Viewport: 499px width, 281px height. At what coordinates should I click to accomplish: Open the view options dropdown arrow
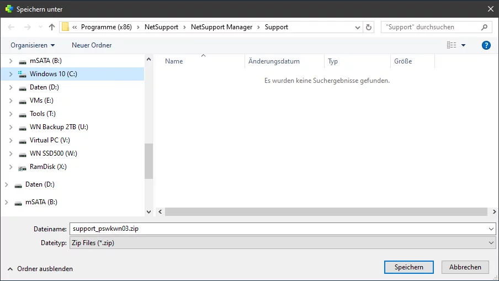[x=464, y=45]
